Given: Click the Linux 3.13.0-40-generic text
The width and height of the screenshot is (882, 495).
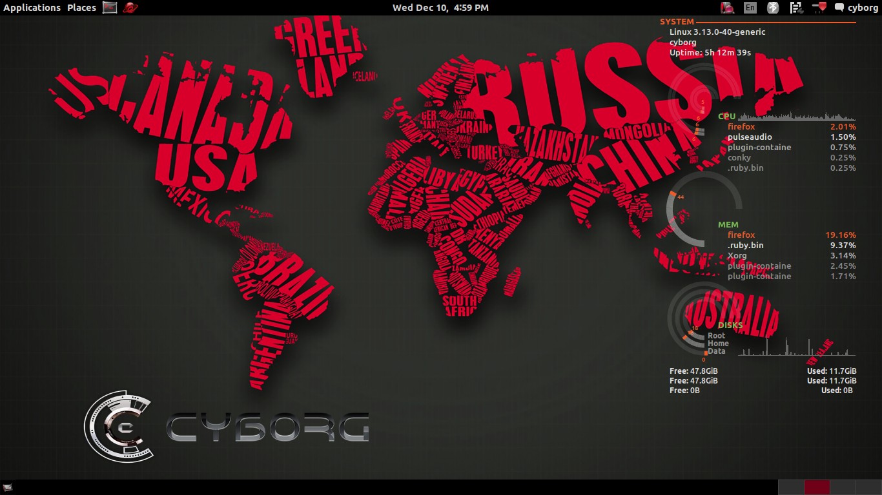Looking at the screenshot, I should point(717,32).
